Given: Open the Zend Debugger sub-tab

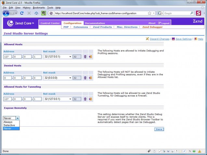Looking at the screenshot, I should [152, 27].
